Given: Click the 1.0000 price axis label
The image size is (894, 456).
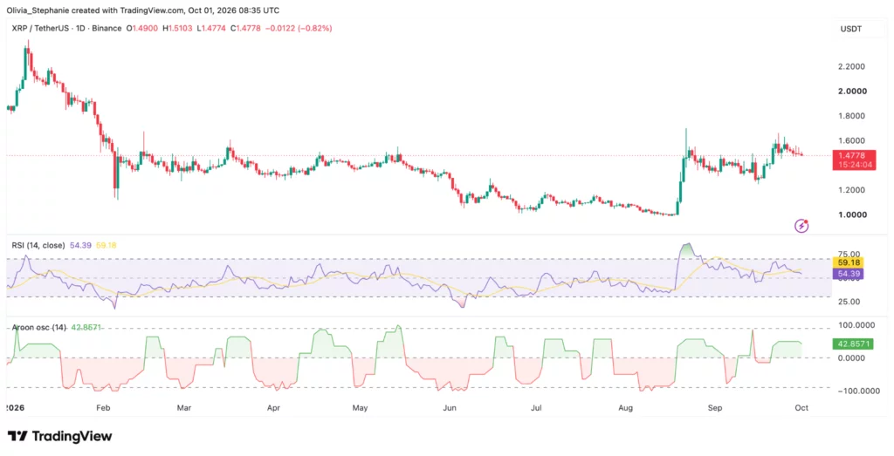Looking at the screenshot, I should [852, 214].
